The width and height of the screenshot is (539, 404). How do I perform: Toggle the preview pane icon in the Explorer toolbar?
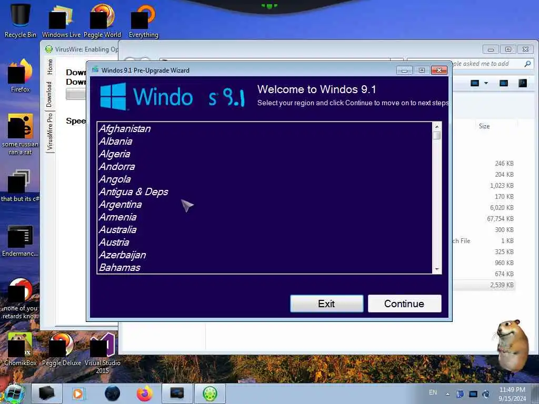(504, 83)
